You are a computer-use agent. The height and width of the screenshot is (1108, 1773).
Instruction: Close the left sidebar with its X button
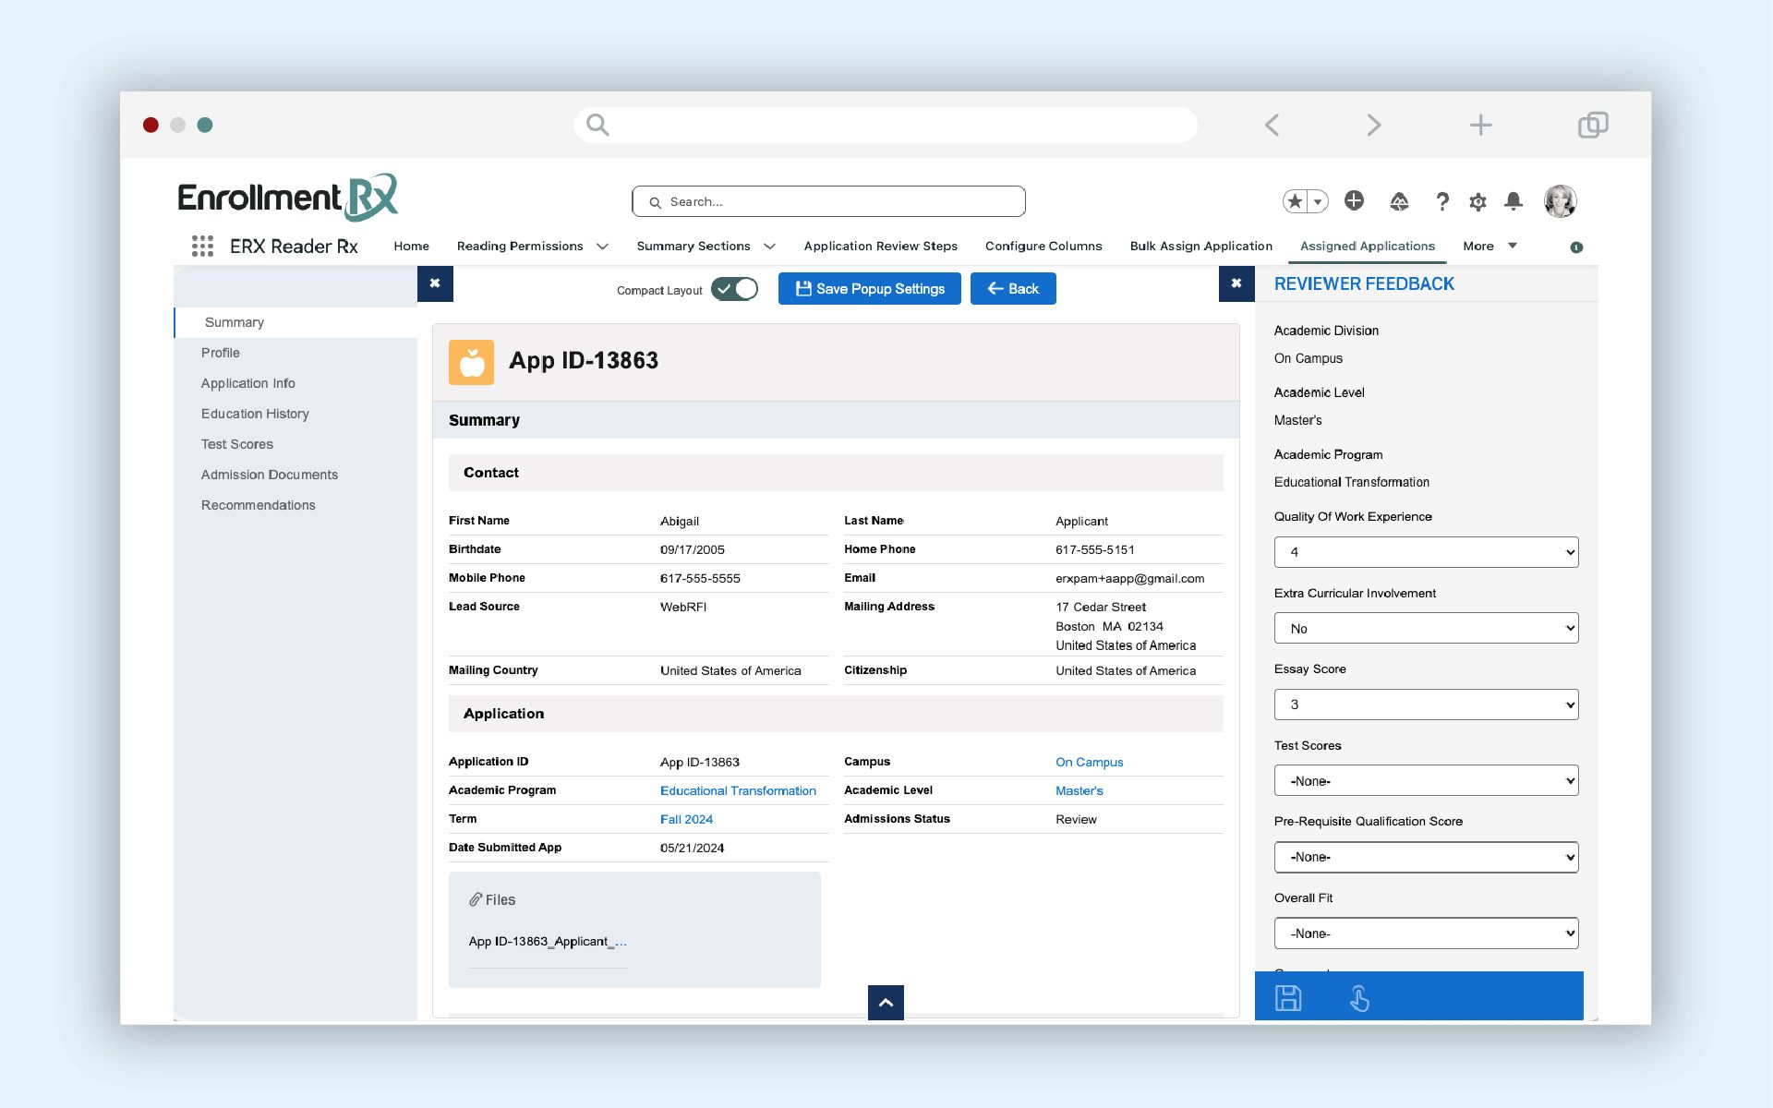435,283
